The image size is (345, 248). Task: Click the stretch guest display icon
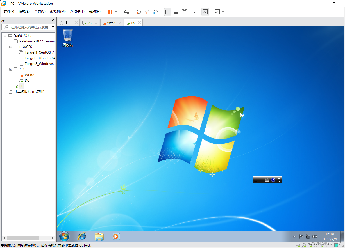pos(217,12)
